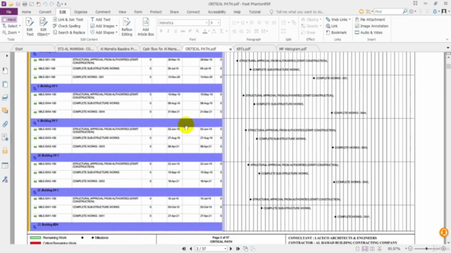451x253 pixels.
Task: Click Add Article Box
Action: coord(146,27)
